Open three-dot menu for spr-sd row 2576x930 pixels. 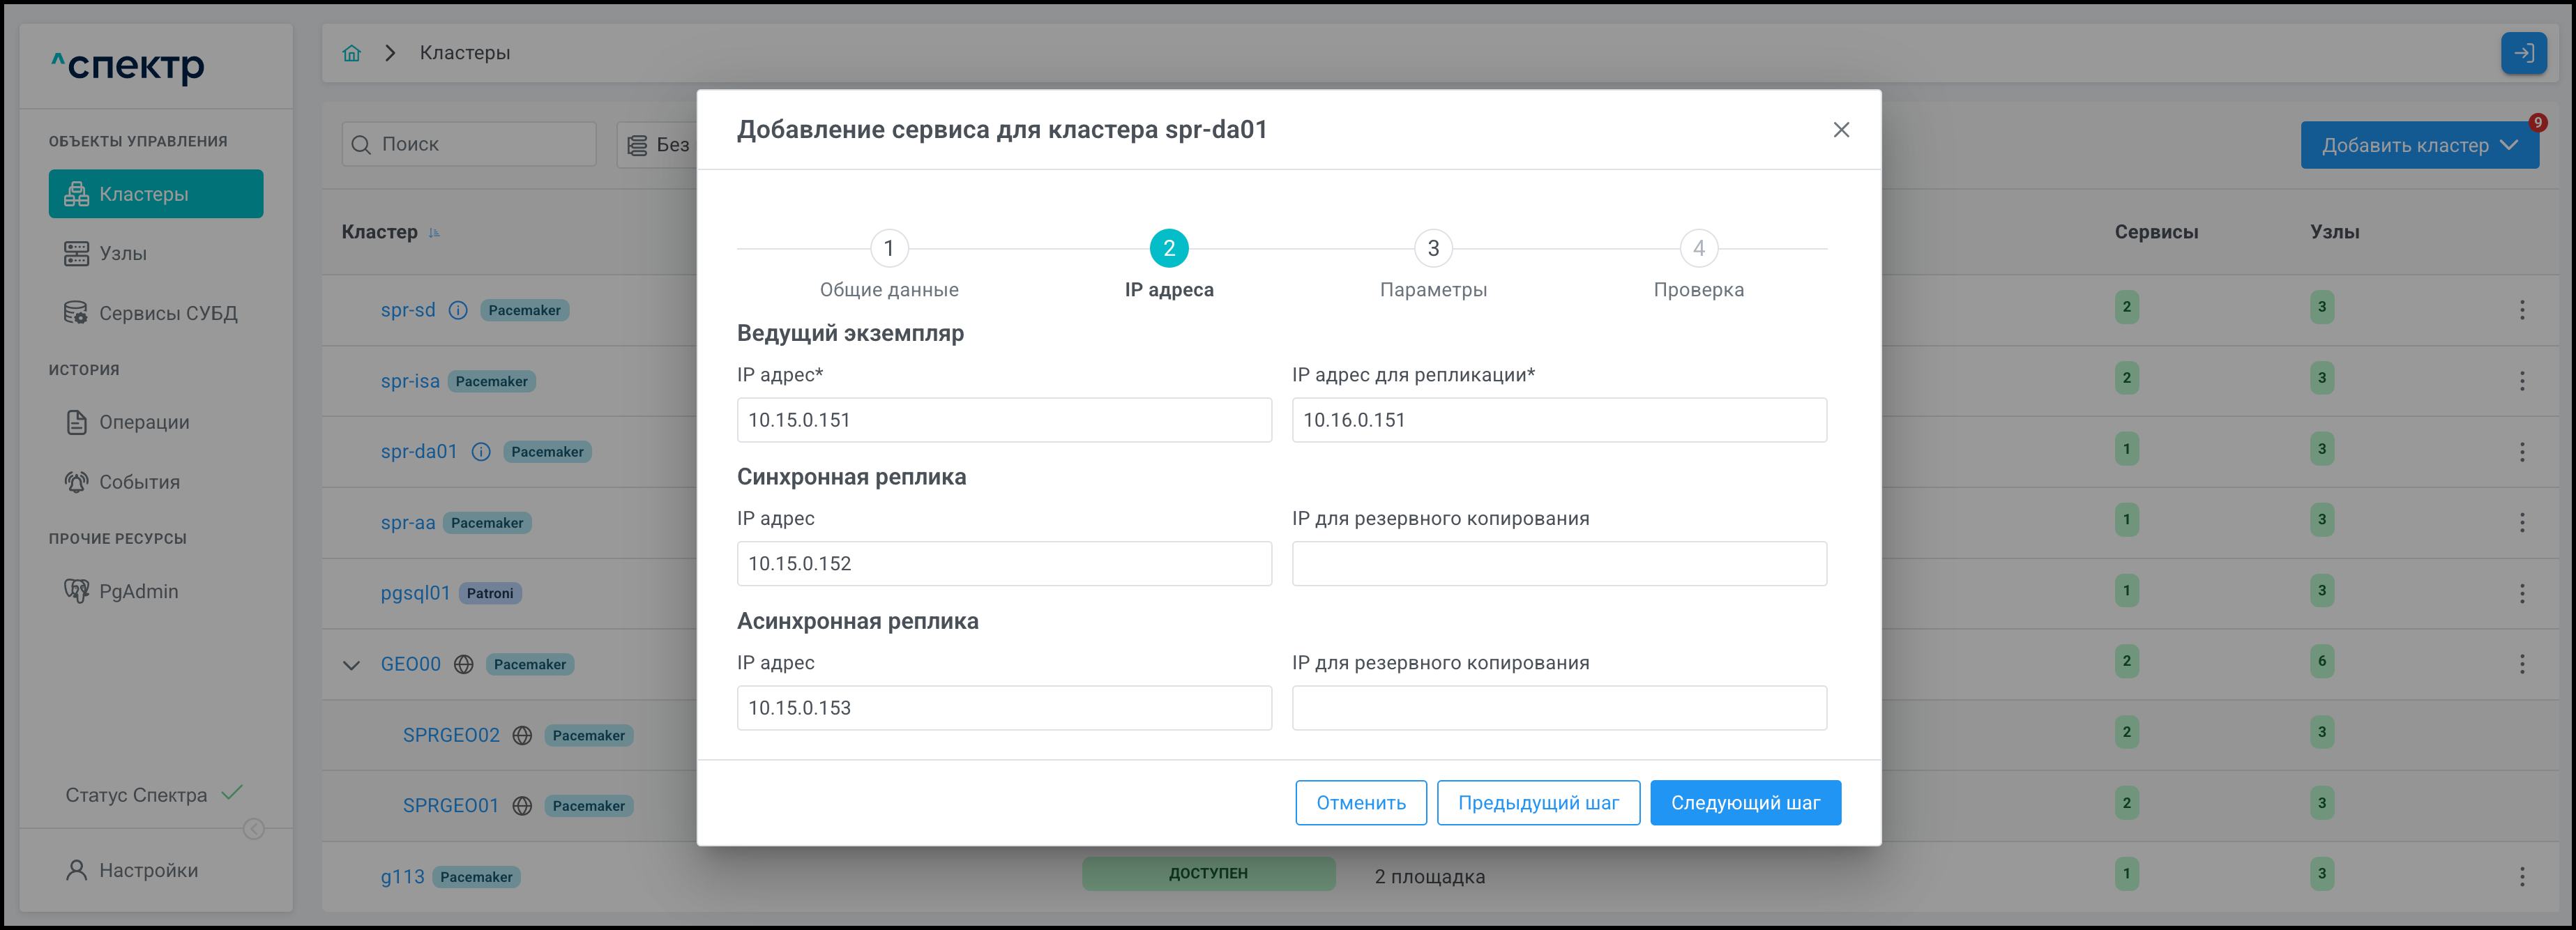point(2521,310)
